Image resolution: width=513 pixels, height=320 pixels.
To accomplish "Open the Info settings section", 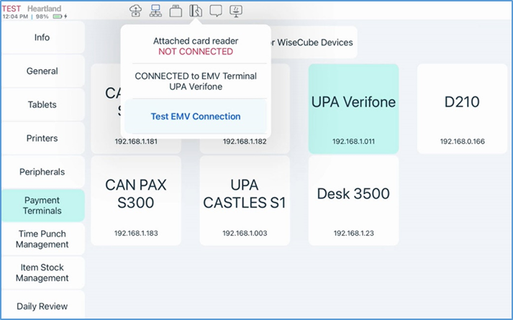I will pos(42,37).
